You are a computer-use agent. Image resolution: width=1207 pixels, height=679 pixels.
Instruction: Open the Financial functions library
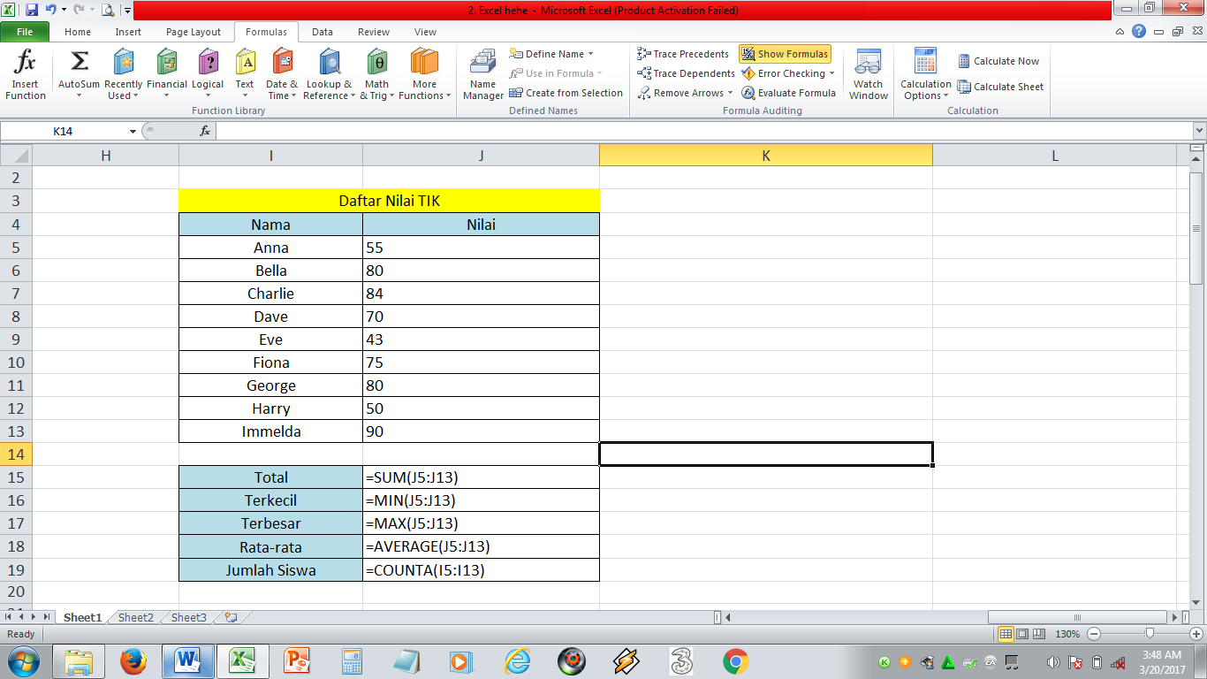(166, 74)
